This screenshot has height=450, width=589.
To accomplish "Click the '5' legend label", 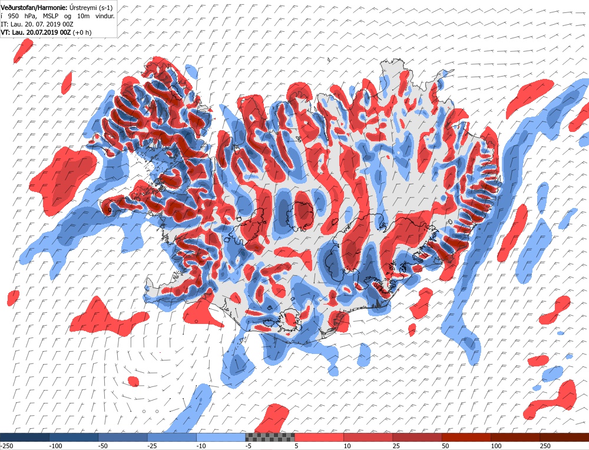I will coord(296,446).
